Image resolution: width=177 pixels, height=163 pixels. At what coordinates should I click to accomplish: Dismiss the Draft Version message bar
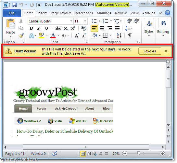[166, 51]
